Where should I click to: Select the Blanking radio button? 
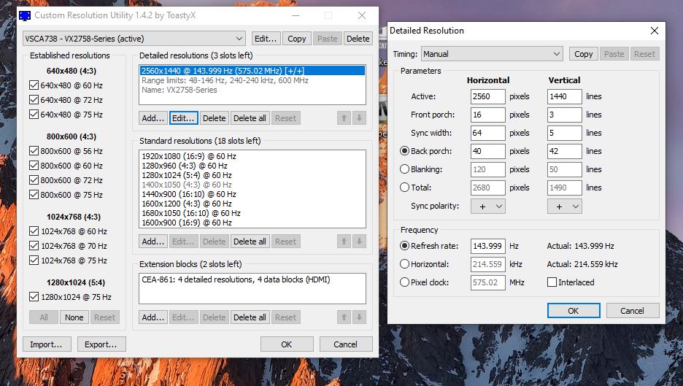coord(404,169)
